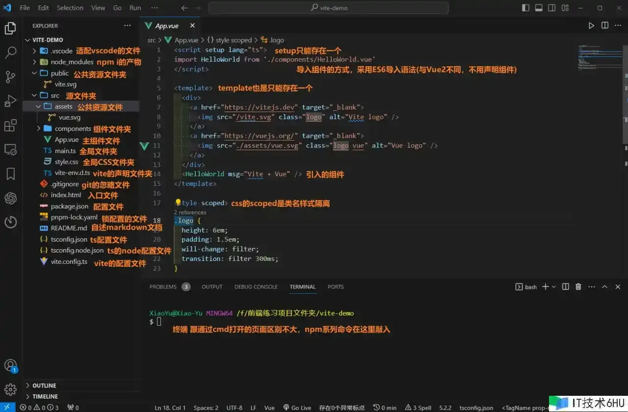Go back with the navigation arrow
This screenshot has width=628, height=412.
(184, 8)
